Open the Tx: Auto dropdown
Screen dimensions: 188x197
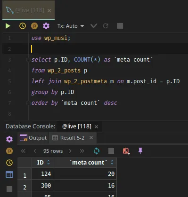pos(71,26)
